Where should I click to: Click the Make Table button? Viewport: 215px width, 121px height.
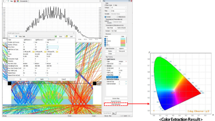coord(20,36)
